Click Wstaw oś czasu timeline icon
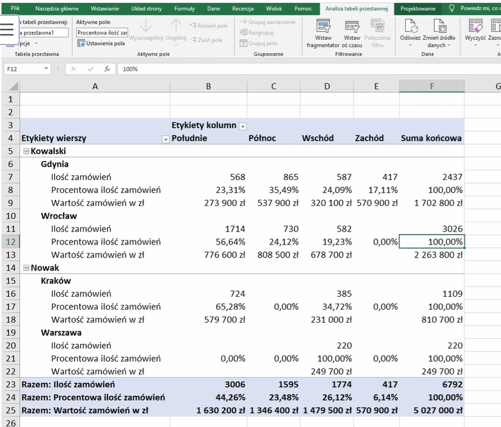The width and height of the screenshot is (501, 427). tap(352, 26)
